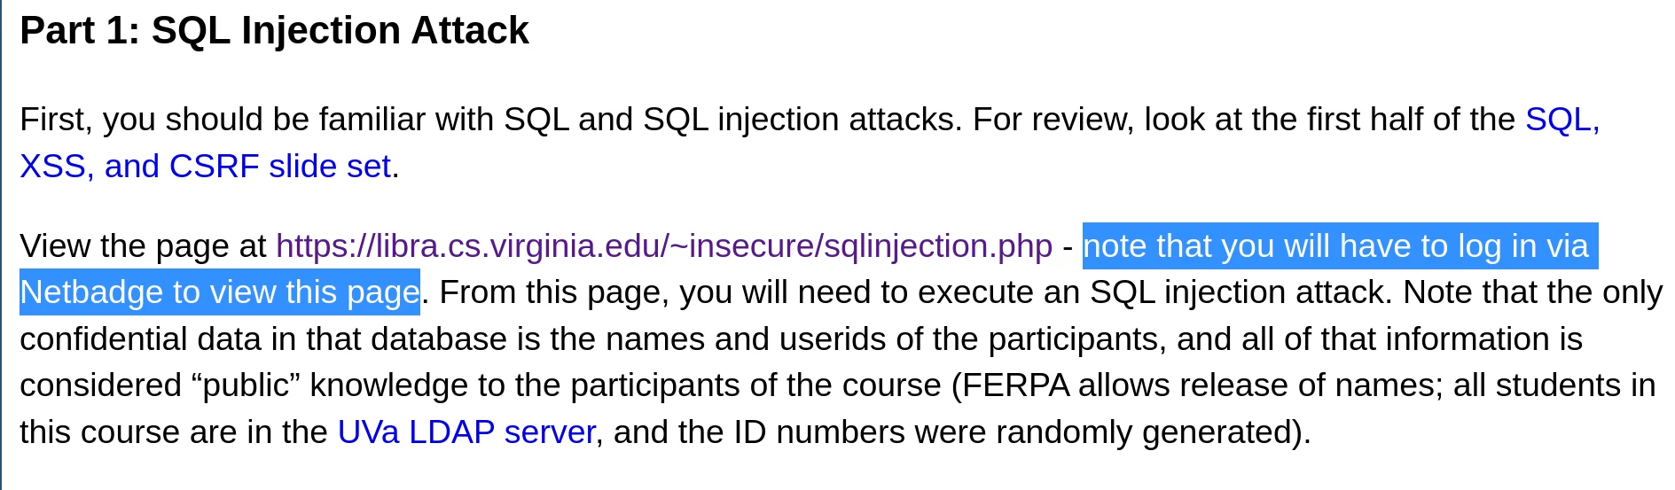
Task: Click the phrase 'this course are in the'
Action: (x=174, y=432)
